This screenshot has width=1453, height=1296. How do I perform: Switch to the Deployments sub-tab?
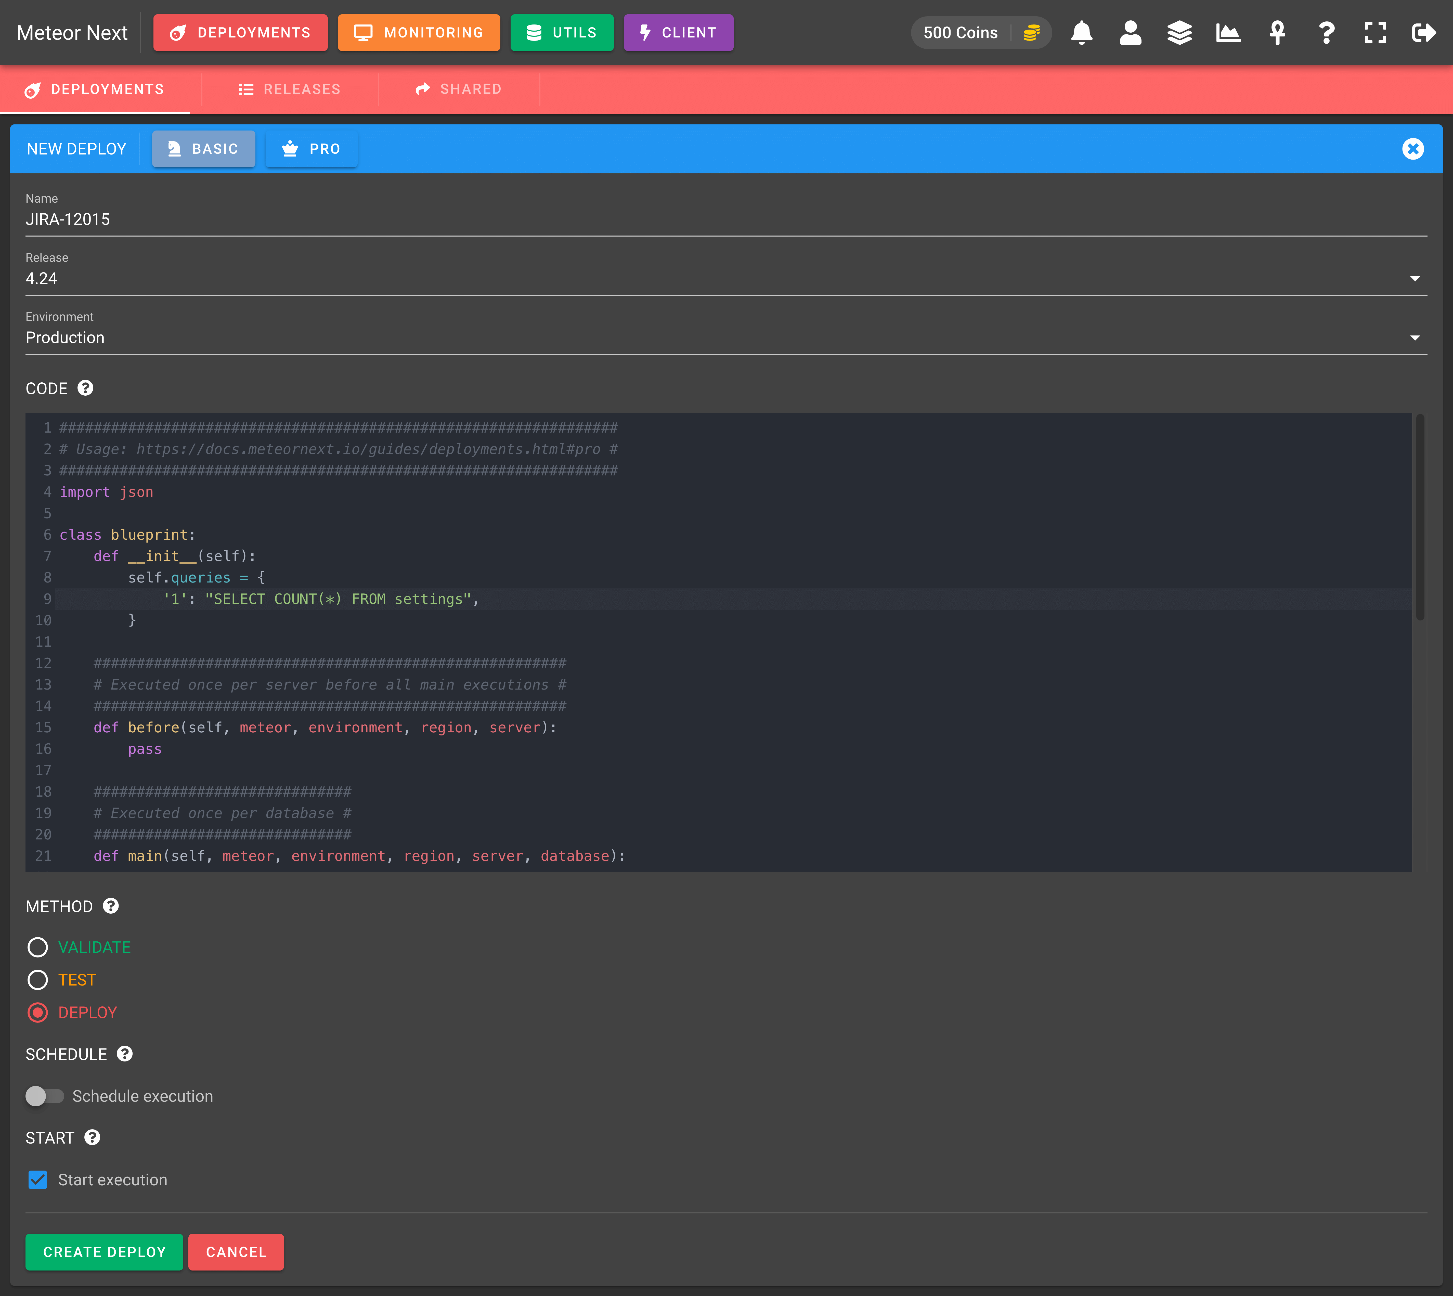(95, 90)
